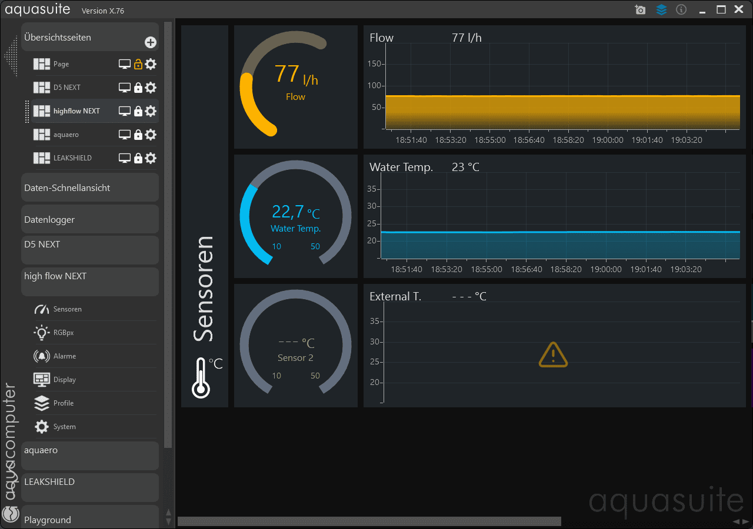This screenshot has width=753, height=529.
Task: Expand the aquaero device section
Action: [90, 456]
